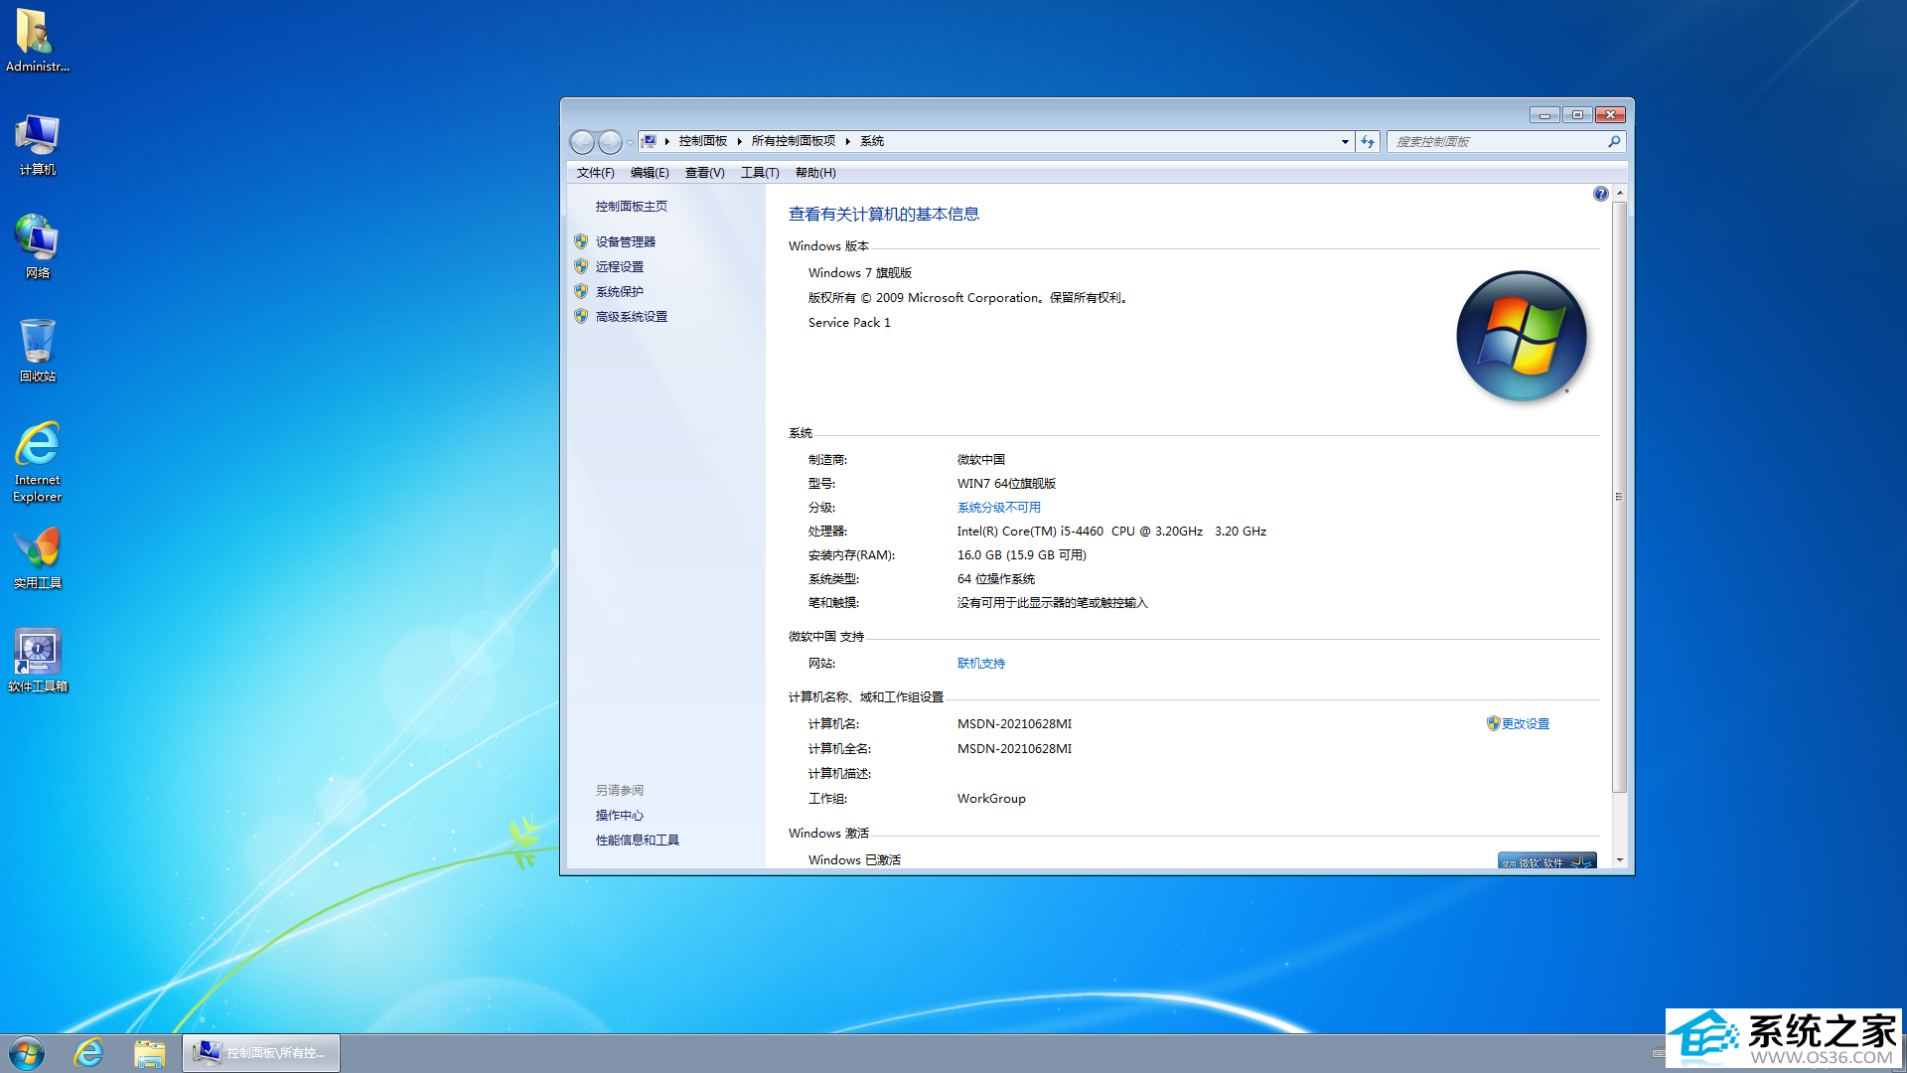Open the 帮助(H) menu

click(x=815, y=173)
